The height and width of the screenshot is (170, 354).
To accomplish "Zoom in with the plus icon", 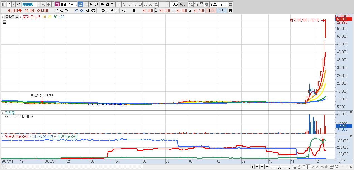I will 346,167.
